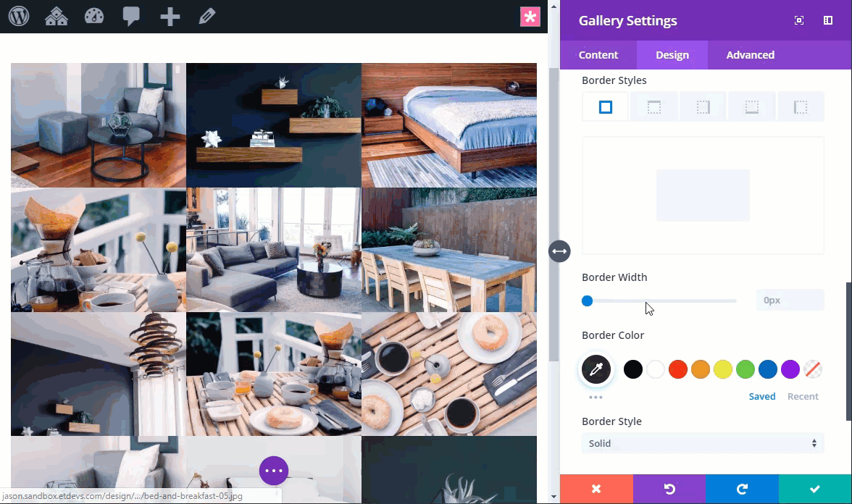Open the gallery options via purple ellipsis
Screen dimensions: 852x504
[274, 470]
